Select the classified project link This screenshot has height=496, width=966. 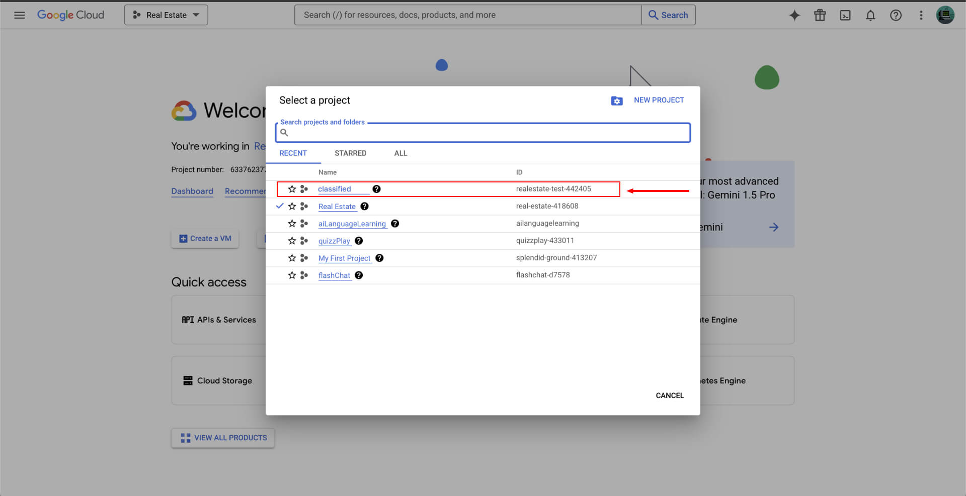(335, 189)
